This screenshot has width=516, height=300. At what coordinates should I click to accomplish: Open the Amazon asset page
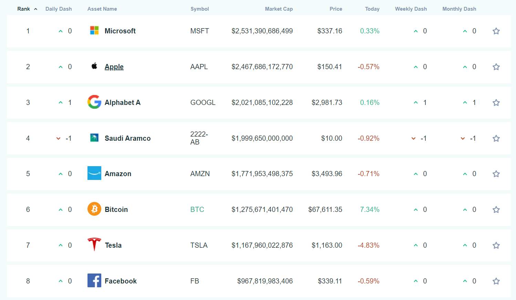(x=118, y=174)
